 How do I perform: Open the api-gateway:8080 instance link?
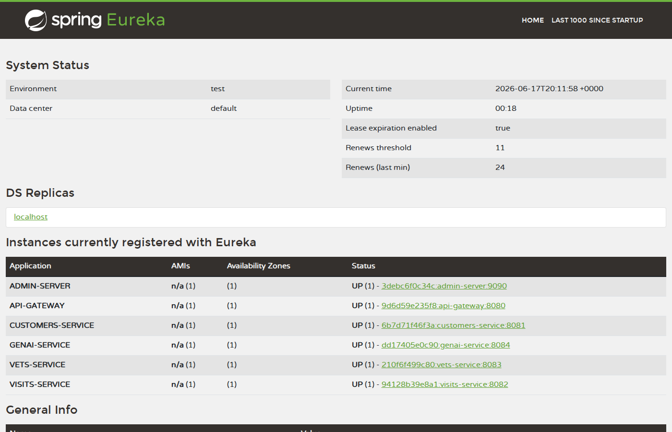(x=444, y=306)
